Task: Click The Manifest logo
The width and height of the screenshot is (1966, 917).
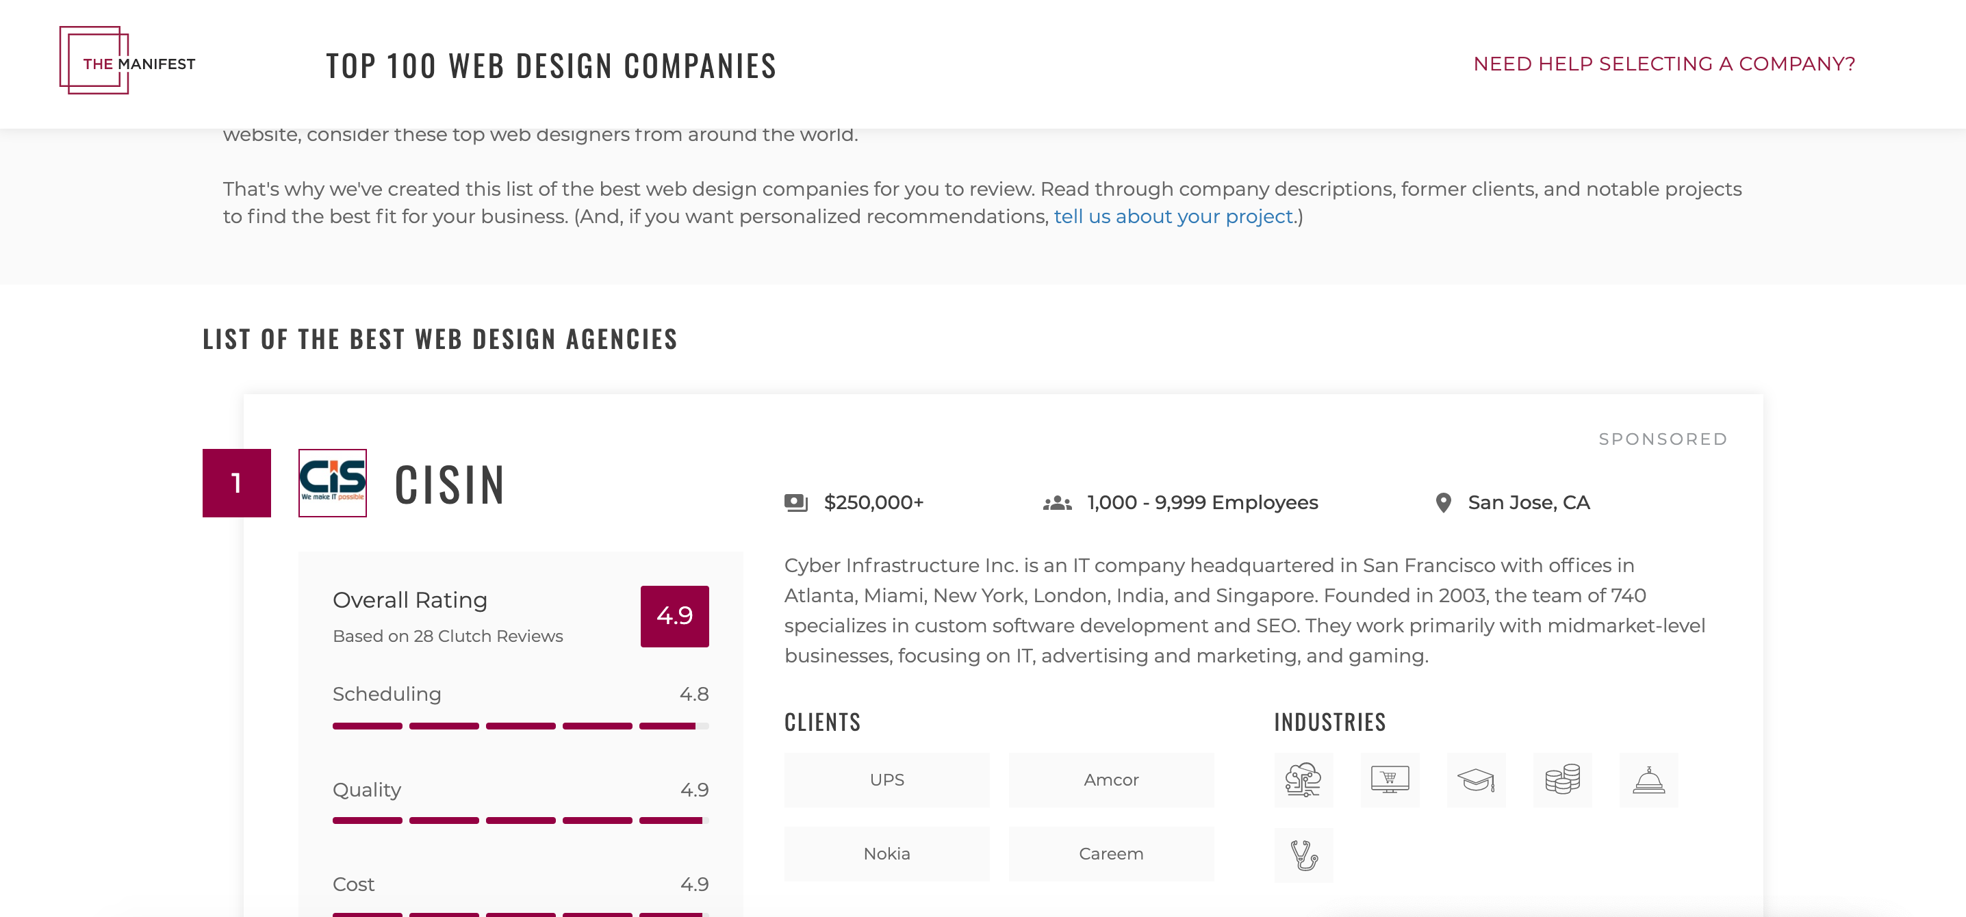Action: click(127, 61)
